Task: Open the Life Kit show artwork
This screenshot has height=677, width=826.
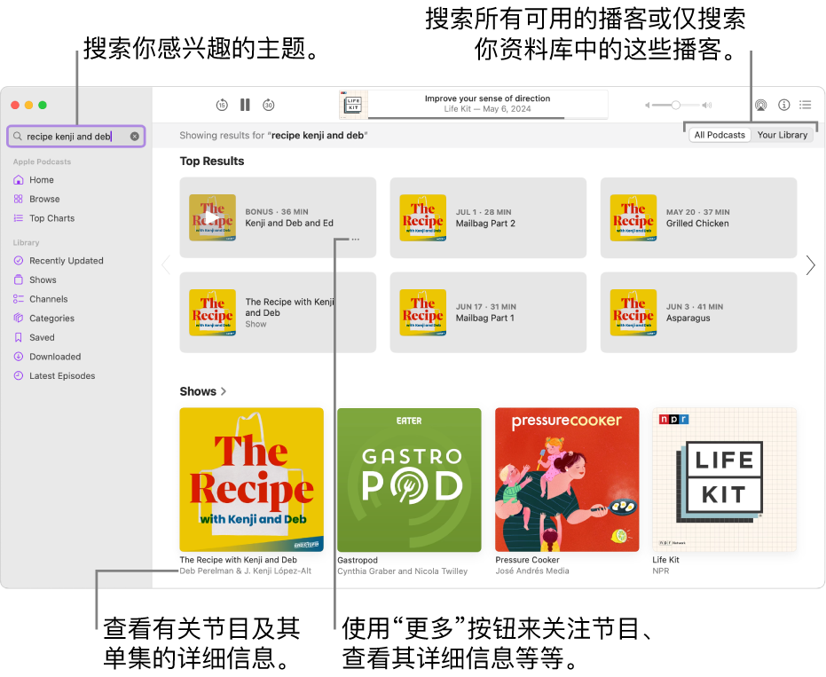Action: (x=724, y=480)
